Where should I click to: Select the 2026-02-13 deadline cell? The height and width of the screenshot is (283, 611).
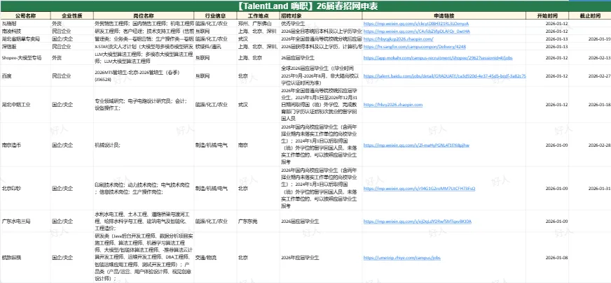tap(589, 57)
